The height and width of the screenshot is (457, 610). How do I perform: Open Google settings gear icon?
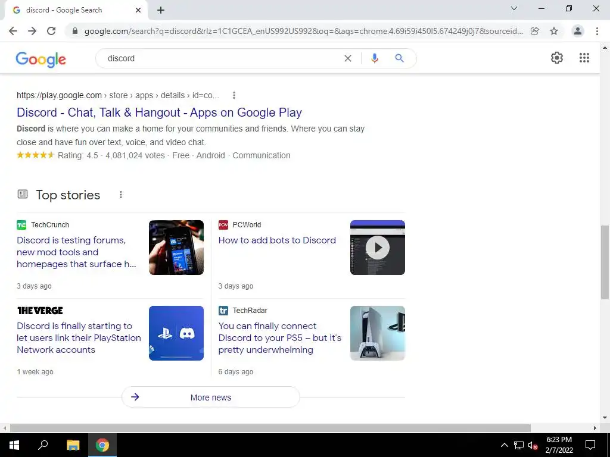tap(557, 58)
